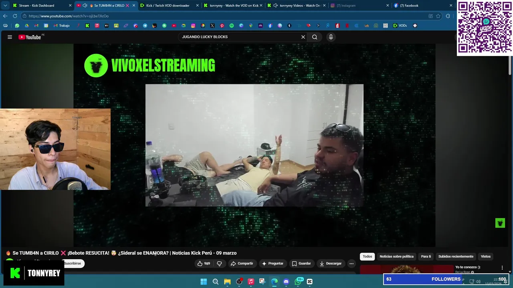Open Trabajo bookmark folder

[x=61, y=26]
